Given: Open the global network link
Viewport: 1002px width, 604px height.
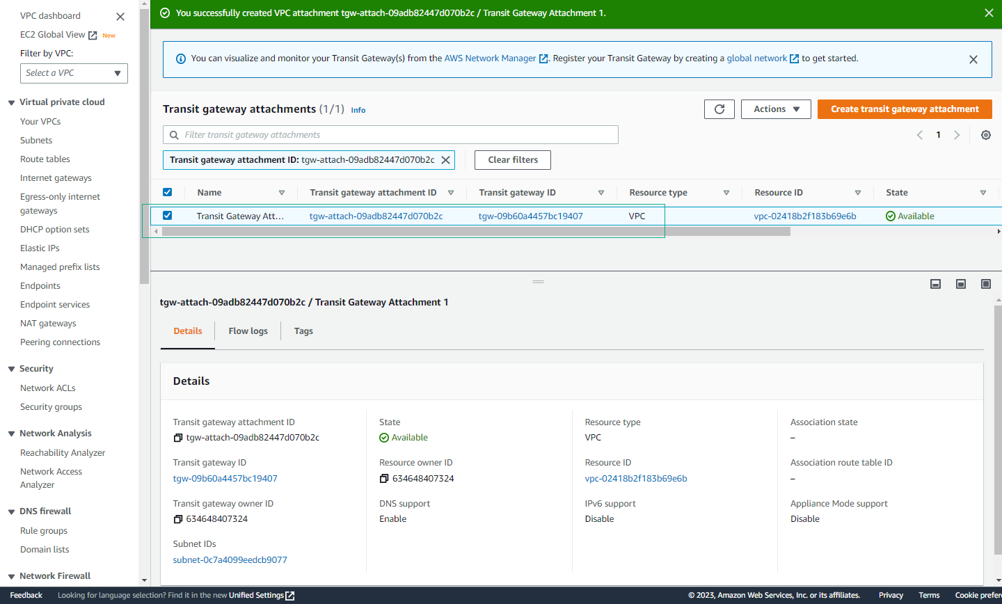Looking at the screenshot, I should [x=763, y=58].
